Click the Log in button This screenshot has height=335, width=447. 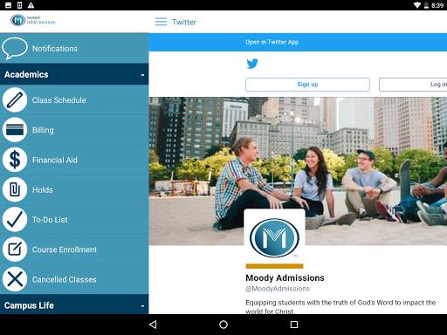point(413,85)
